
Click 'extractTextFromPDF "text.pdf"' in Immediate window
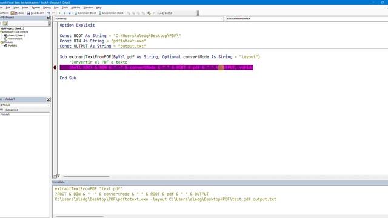pos(89,188)
